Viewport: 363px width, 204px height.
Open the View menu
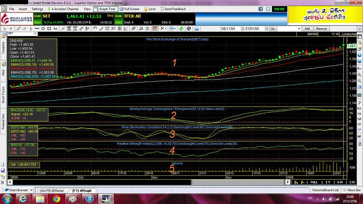pos(87,9)
